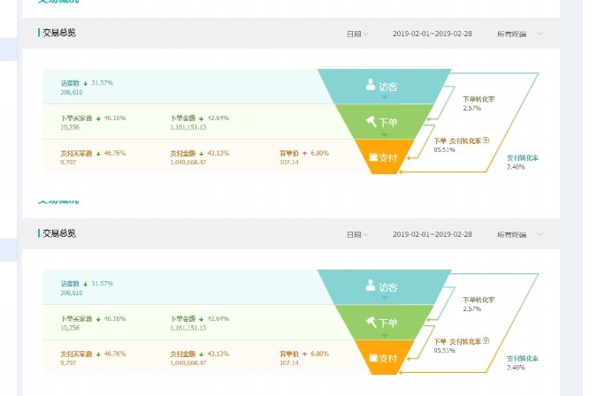This screenshot has height=396, width=598.
Task: Open help icon beside upper 下单-支付转化率
Action: 486,141
